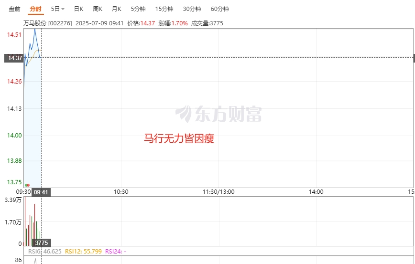
Task: Click the 3775 volume value label
Action: coord(42,243)
